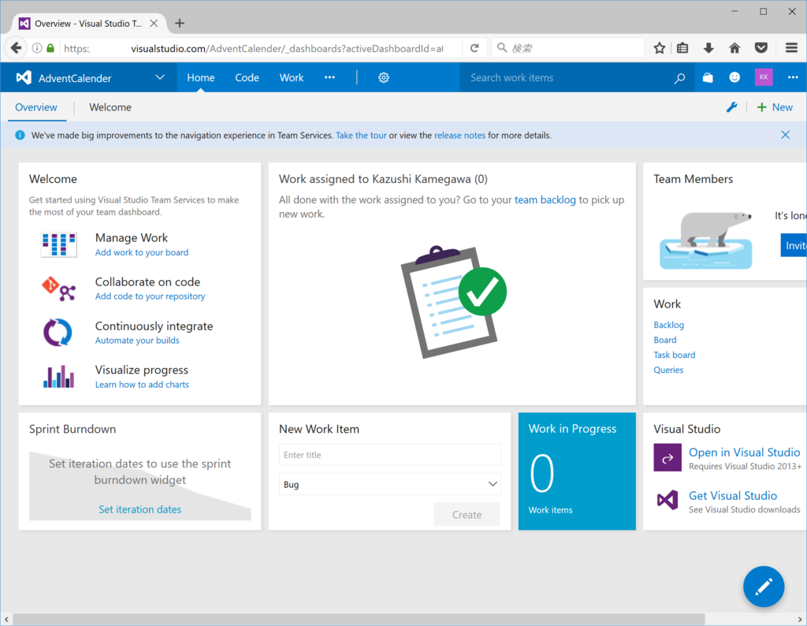Click the scrollbar's right arrow at page bottom
This screenshot has height=626, width=807.
(800, 620)
